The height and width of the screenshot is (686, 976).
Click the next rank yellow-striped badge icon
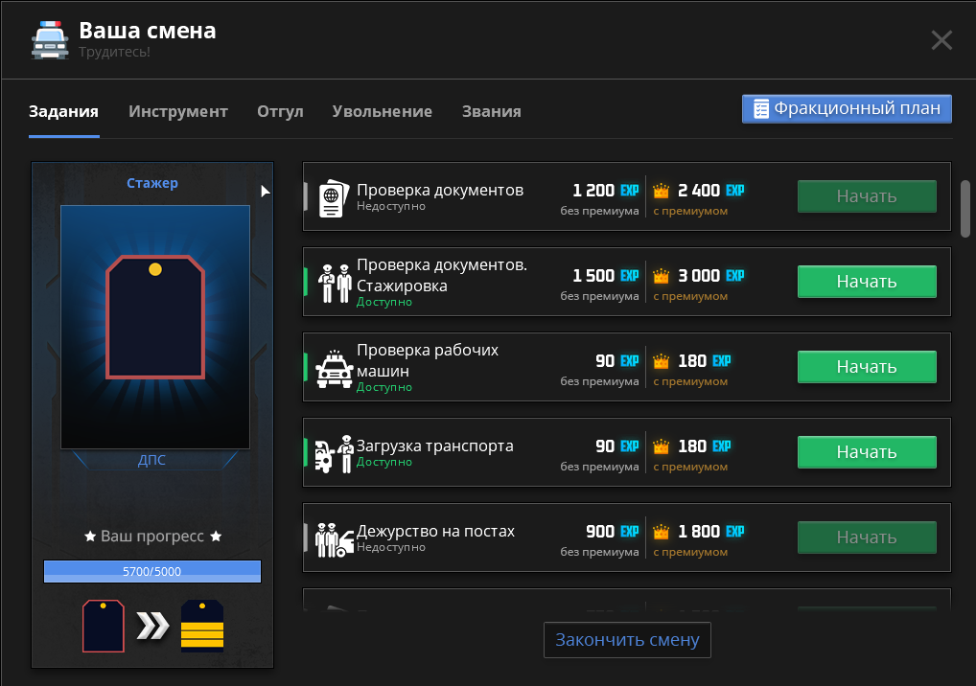pos(202,626)
